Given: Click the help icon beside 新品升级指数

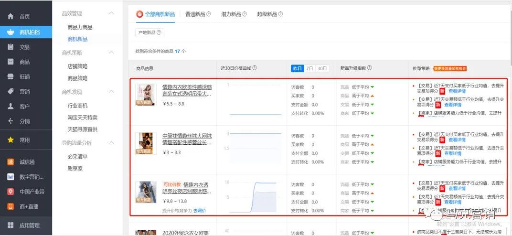Looking at the screenshot, I should [x=370, y=68].
